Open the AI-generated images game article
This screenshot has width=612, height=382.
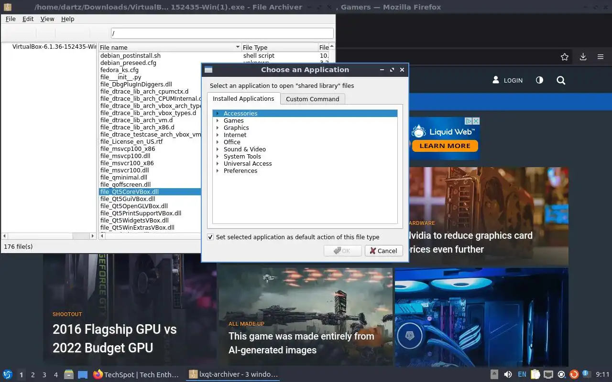click(x=301, y=343)
